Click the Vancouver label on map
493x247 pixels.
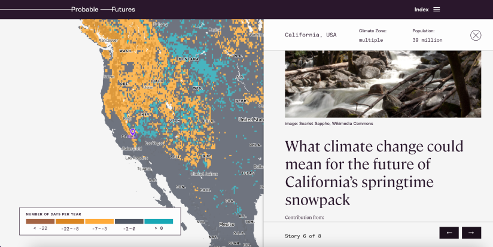point(108,40)
